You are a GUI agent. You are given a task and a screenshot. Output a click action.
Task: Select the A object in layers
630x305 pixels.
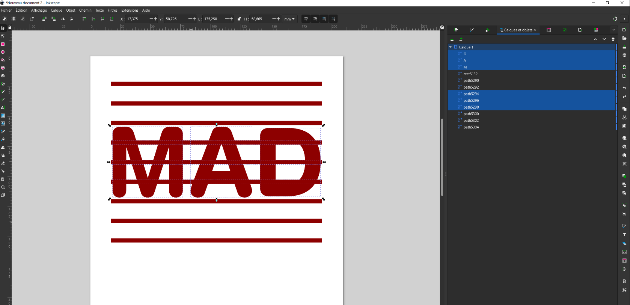pyautogui.click(x=532, y=60)
